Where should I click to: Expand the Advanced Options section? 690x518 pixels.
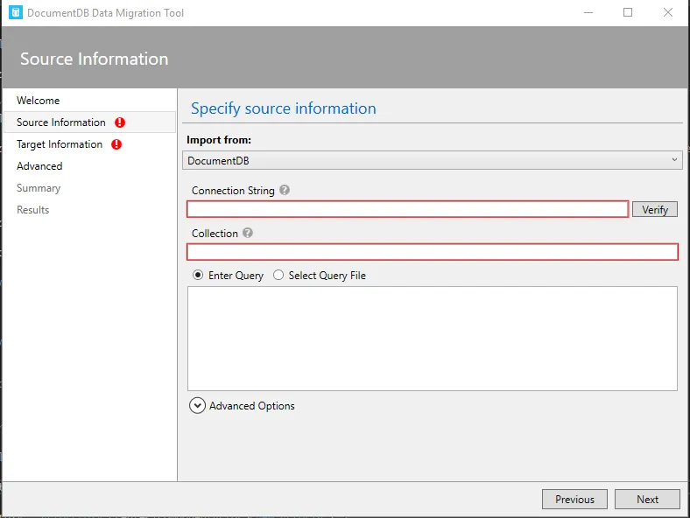pyautogui.click(x=251, y=406)
